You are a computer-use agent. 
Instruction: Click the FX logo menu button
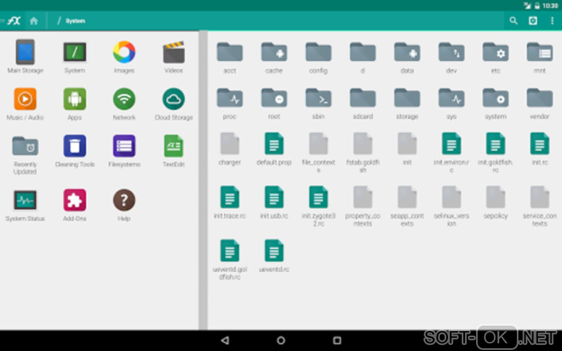(13, 21)
